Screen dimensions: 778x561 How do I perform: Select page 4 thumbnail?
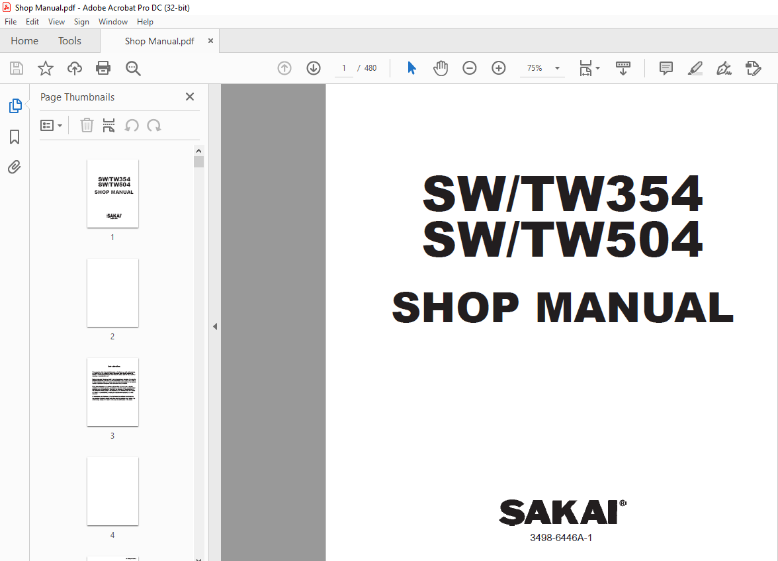point(112,491)
